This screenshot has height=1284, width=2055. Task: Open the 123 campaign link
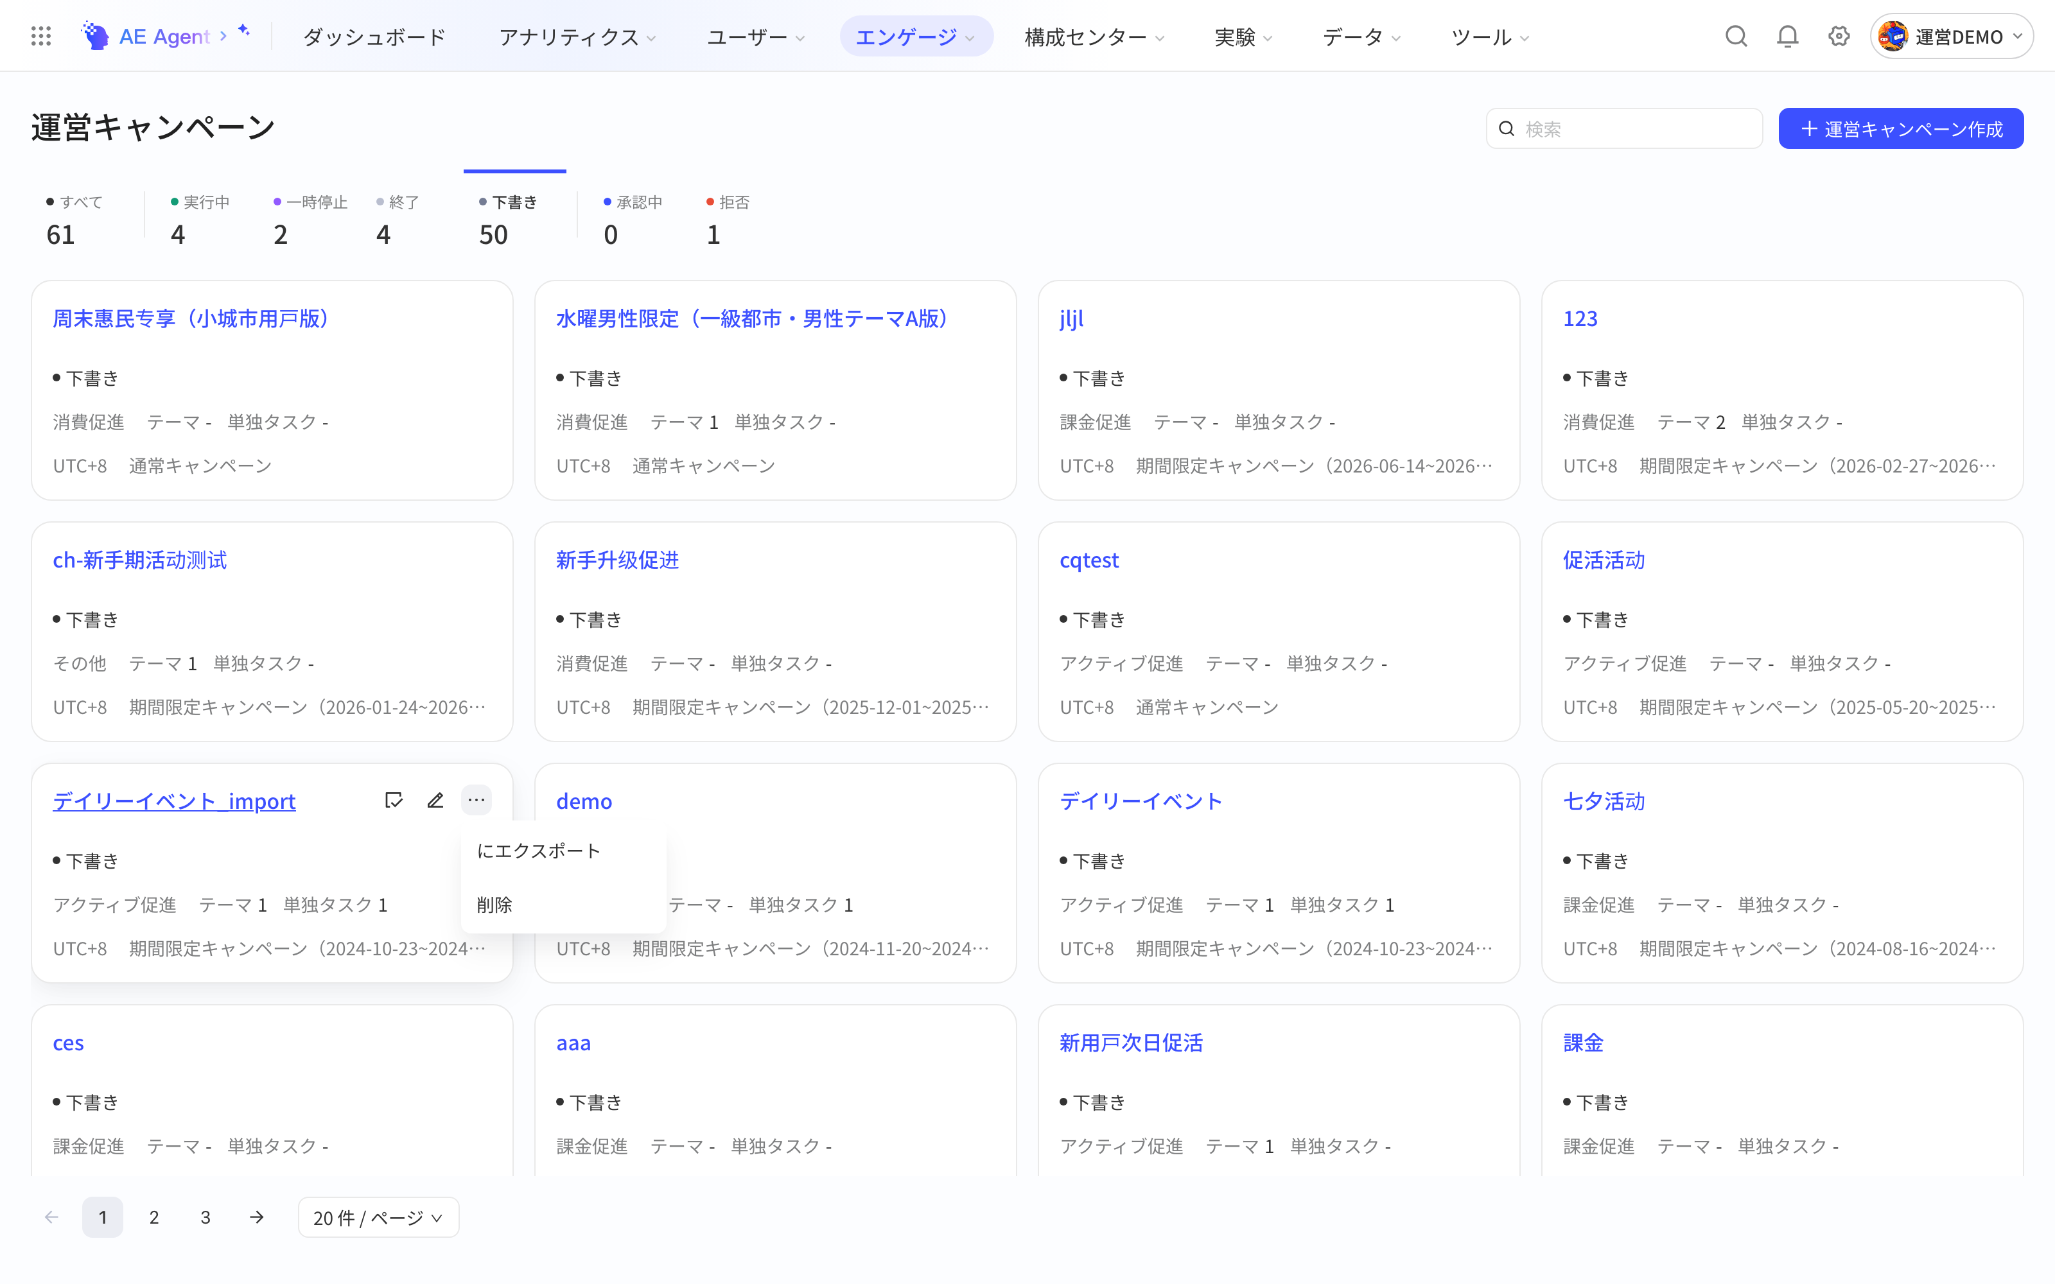[x=1580, y=318]
